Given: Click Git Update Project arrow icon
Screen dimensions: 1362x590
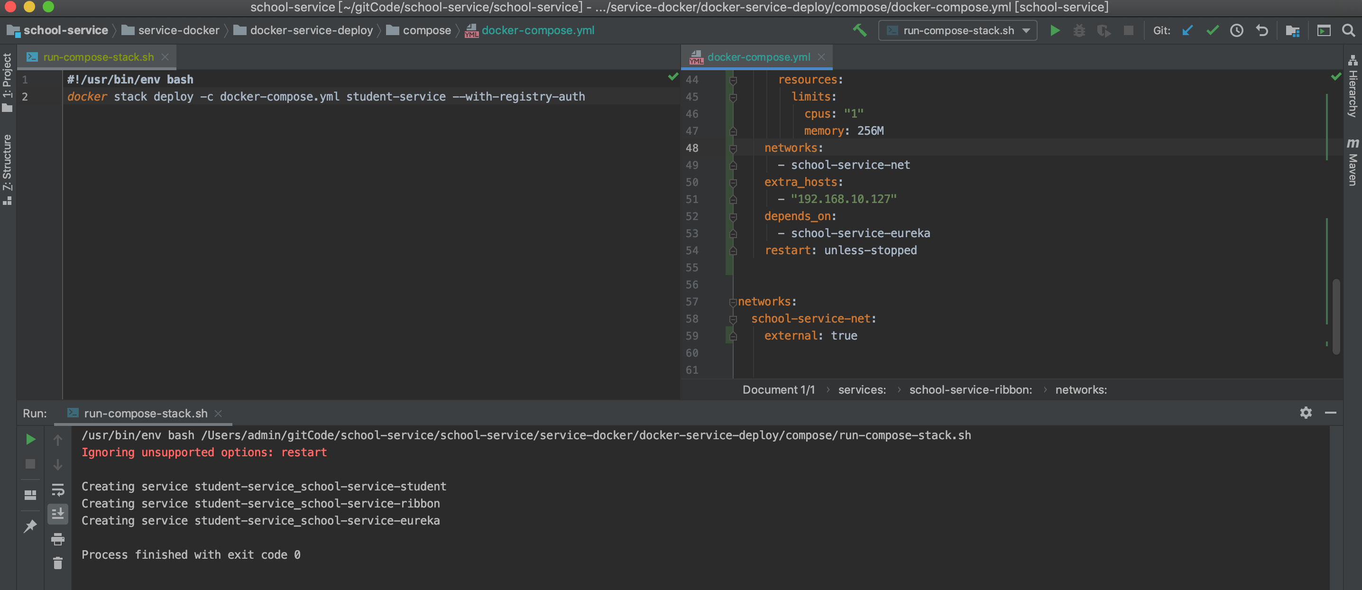Looking at the screenshot, I should [1187, 31].
